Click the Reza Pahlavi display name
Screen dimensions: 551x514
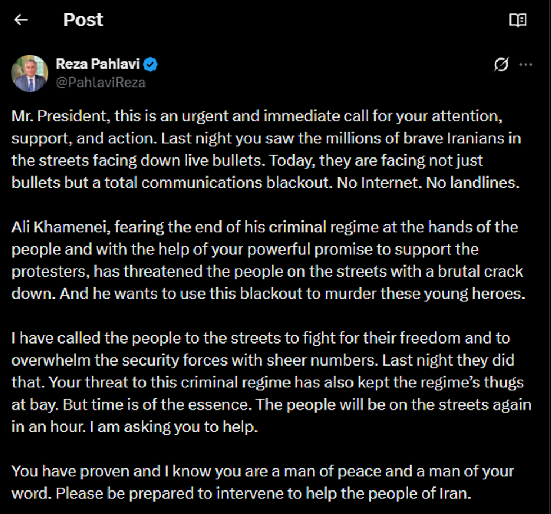pyautogui.click(x=97, y=65)
